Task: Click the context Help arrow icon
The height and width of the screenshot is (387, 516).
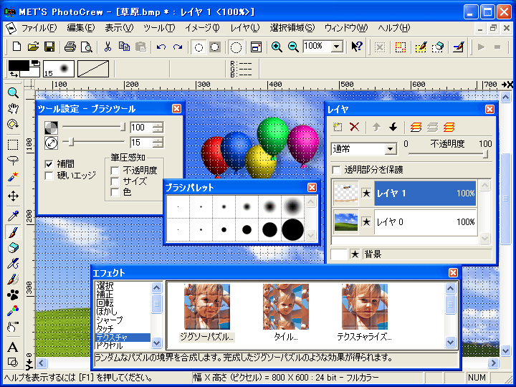Action: [x=357, y=47]
